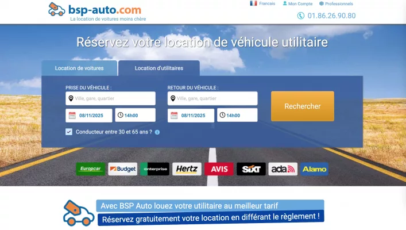Click the 'PRISE DU VÉHICULE :' label
The width and height of the screenshot is (406, 230).
point(88,87)
